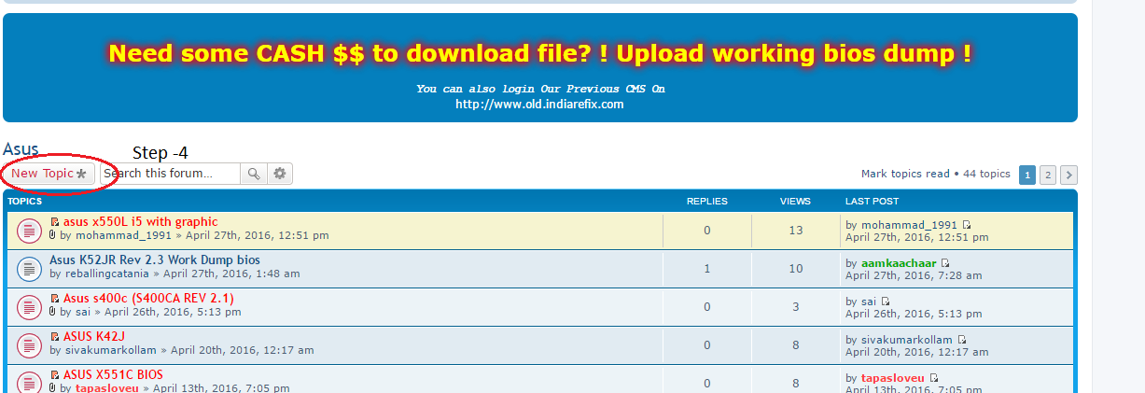This screenshot has height=393, width=1145.
Task: Open topic ASUS K42J
Action: click(94, 337)
